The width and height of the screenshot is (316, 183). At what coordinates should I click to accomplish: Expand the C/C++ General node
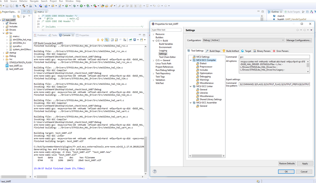click(154, 60)
